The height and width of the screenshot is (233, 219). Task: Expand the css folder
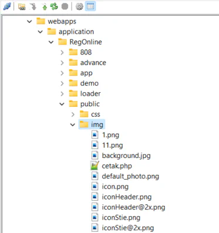click(x=73, y=114)
